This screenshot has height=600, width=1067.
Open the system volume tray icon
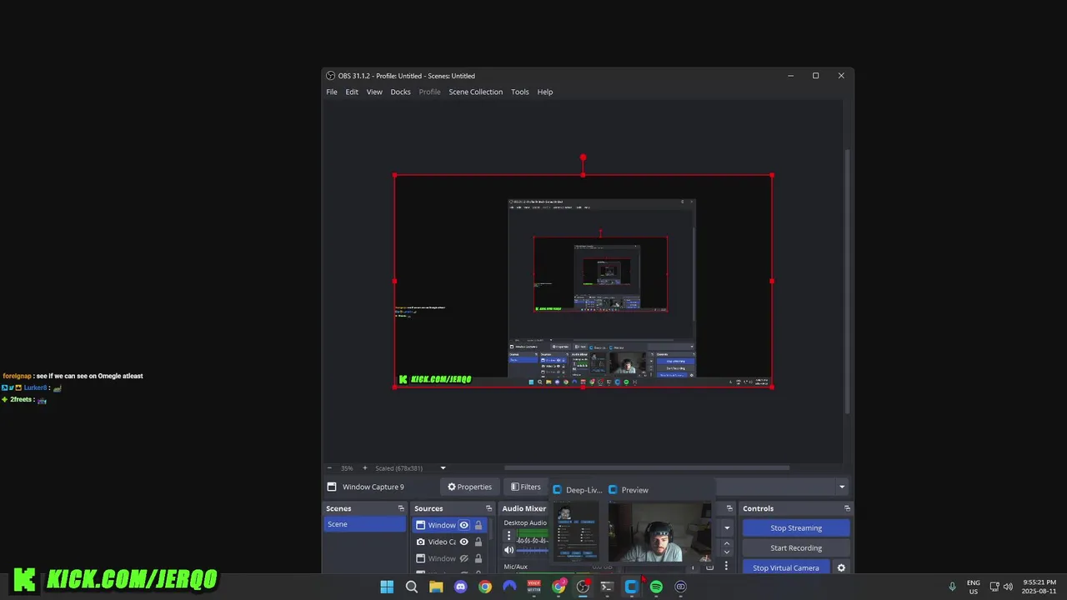(x=1008, y=587)
